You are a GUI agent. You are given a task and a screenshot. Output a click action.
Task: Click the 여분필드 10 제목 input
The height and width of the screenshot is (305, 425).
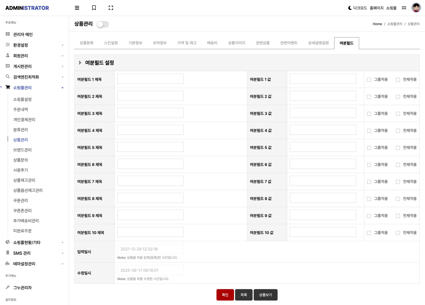150,232
